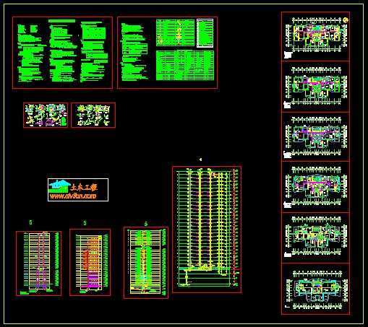
Task: Select the tall system diagram with yellow vertical risers
Action: pyautogui.click(x=207, y=230)
